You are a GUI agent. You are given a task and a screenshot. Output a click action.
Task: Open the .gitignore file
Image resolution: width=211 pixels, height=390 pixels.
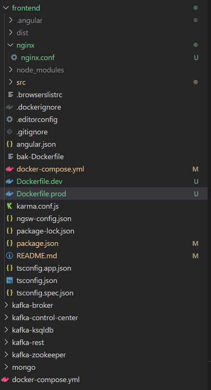coord(32,132)
